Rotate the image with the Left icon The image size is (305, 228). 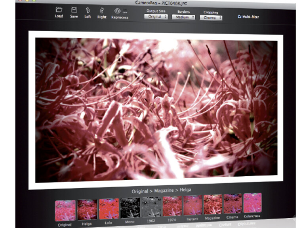(x=88, y=10)
